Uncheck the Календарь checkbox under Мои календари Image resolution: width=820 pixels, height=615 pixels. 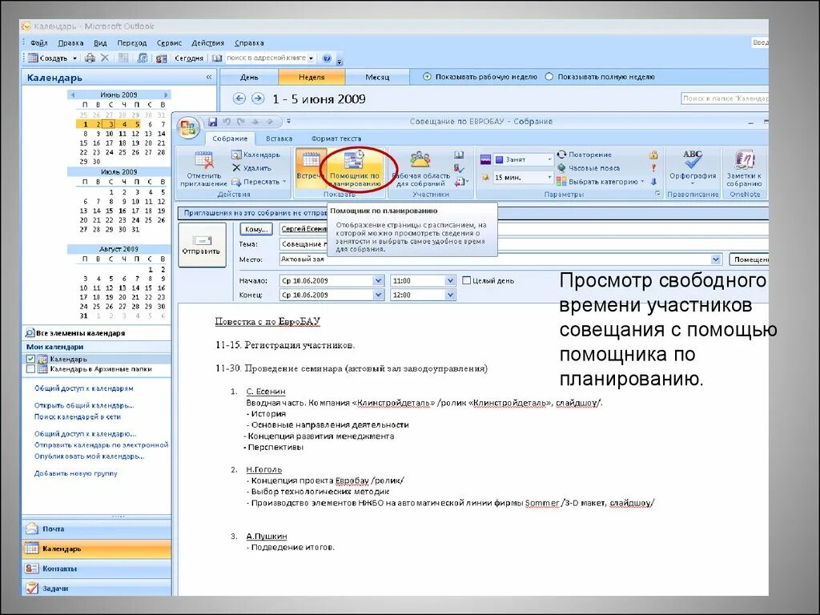click(30, 359)
